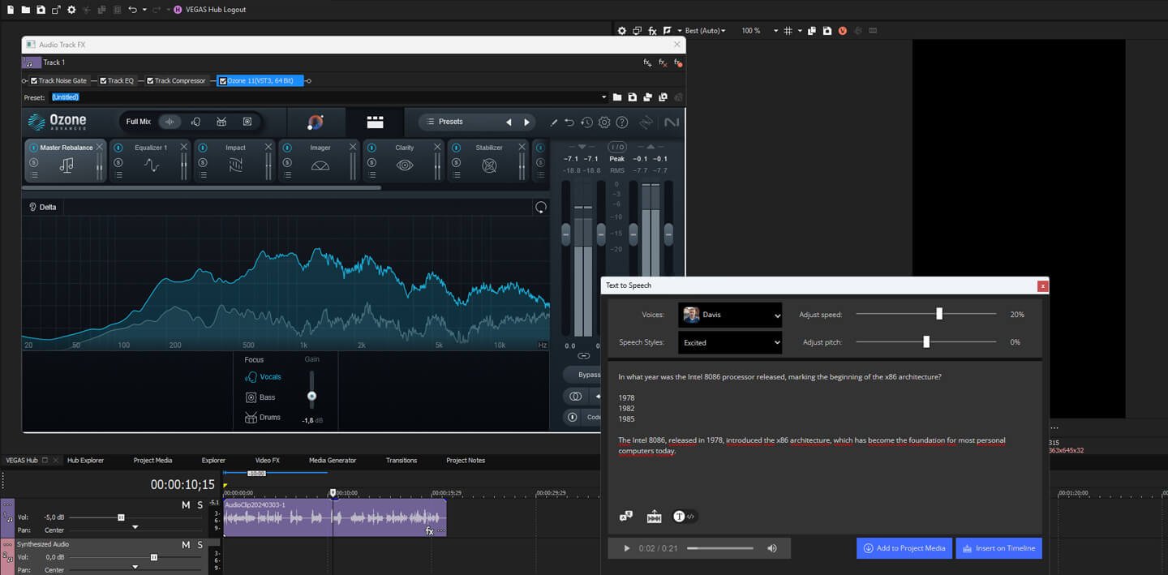Switch to the Video FX tab
The height and width of the screenshot is (575, 1168).
tap(267, 461)
